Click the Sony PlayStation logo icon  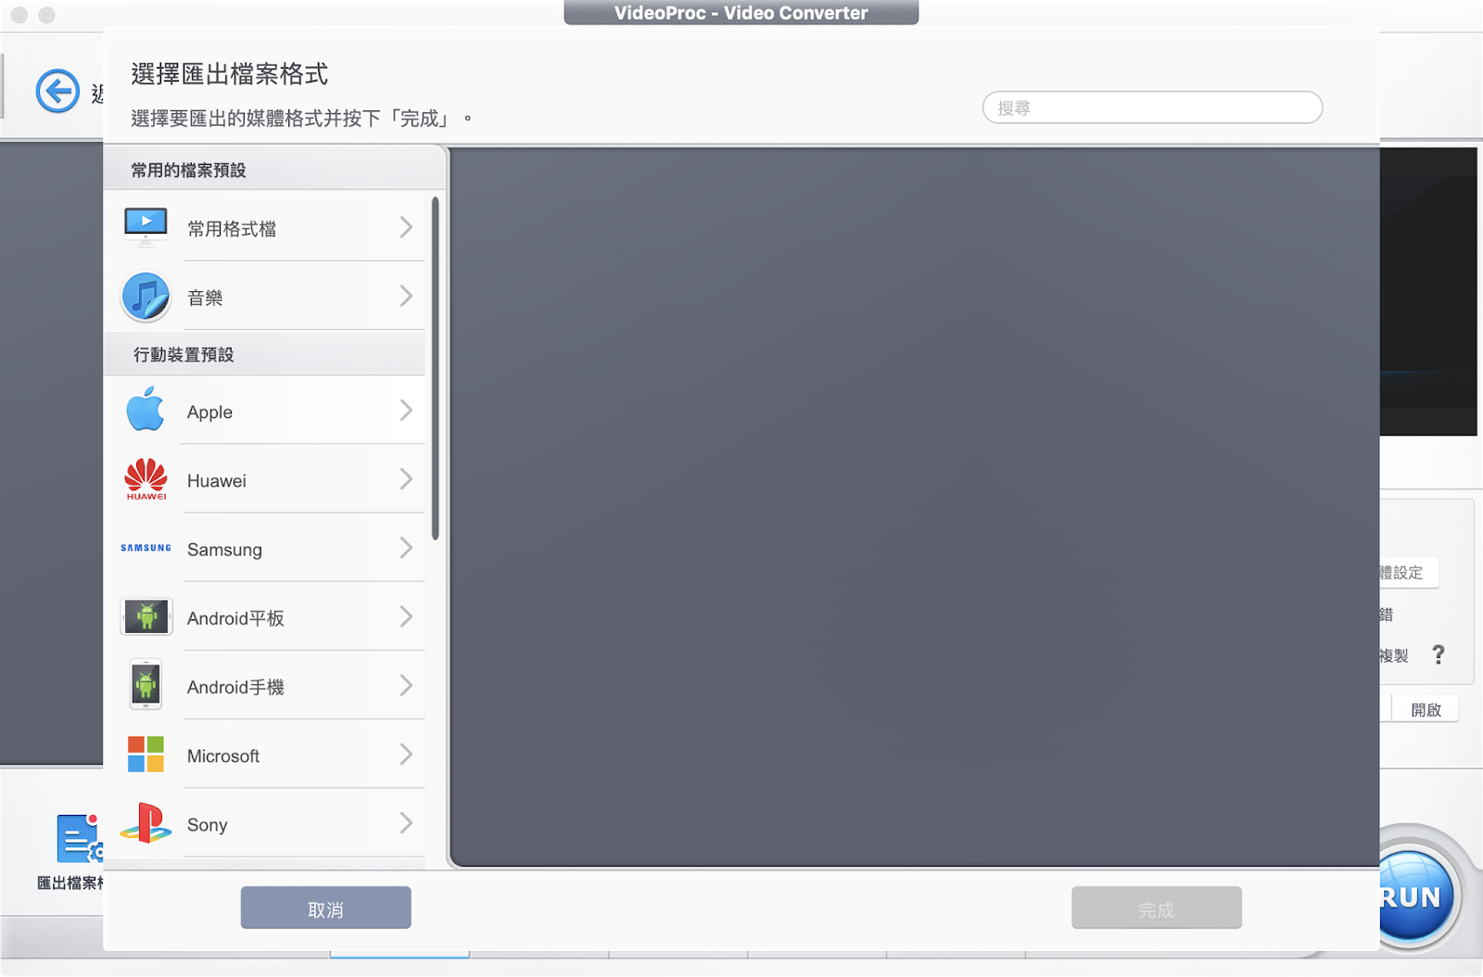pyautogui.click(x=146, y=823)
